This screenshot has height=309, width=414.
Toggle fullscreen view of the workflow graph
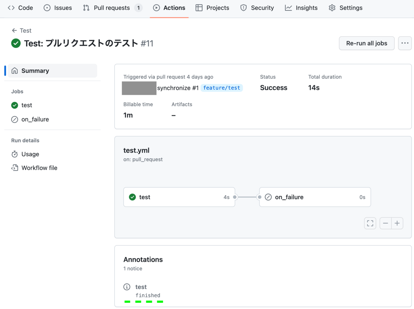click(x=370, y=223)
